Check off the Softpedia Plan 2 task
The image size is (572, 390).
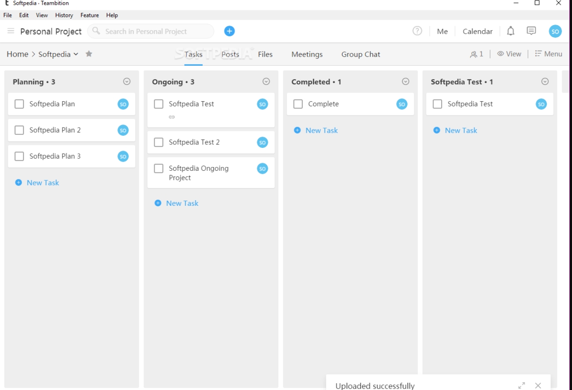point(19,130)
